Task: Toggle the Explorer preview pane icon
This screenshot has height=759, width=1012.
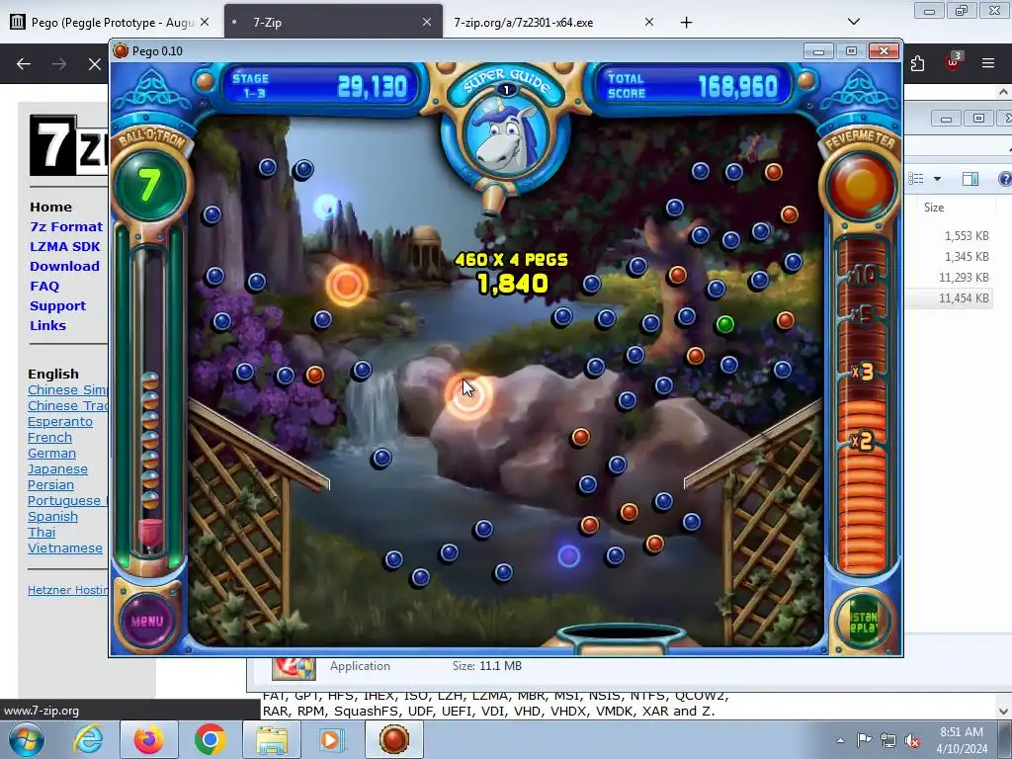Action: pyautogui.click(x=970, y=179)
